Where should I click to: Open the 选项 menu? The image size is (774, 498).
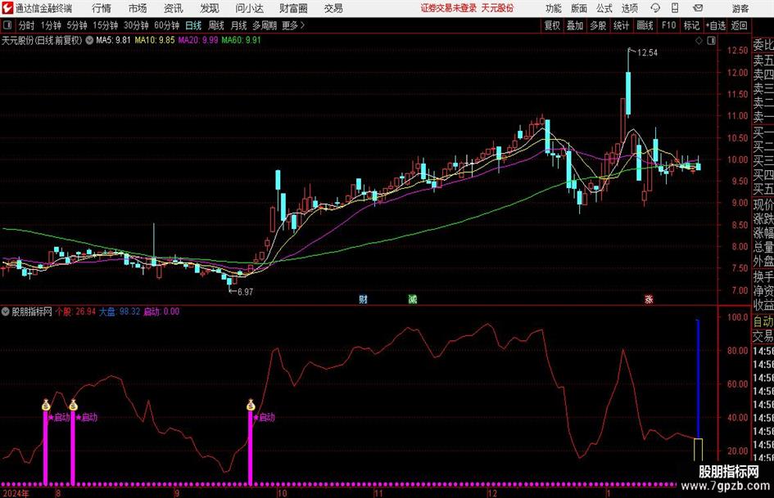click(x=629, y=8)
